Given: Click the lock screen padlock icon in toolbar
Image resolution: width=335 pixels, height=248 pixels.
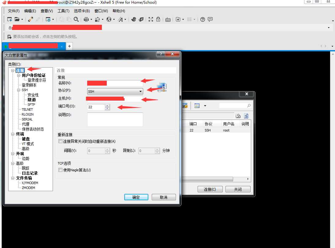Looking at the screenshot, I should tap(158, 19).
